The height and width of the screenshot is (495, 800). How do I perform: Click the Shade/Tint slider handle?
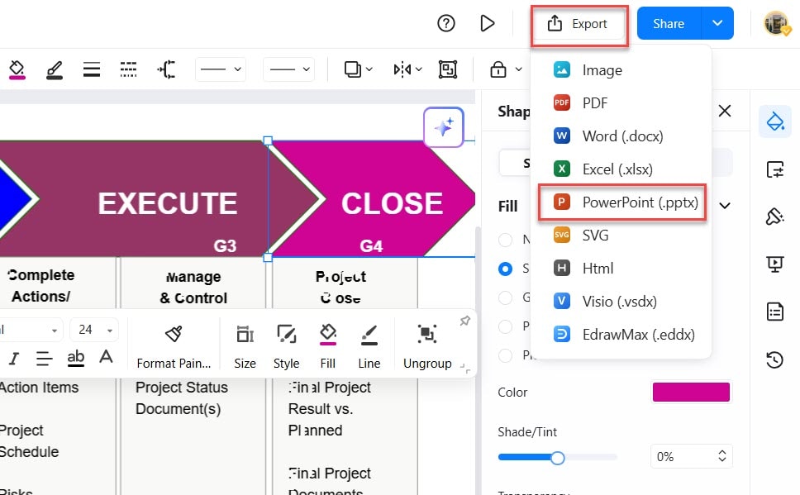(558, 458)
